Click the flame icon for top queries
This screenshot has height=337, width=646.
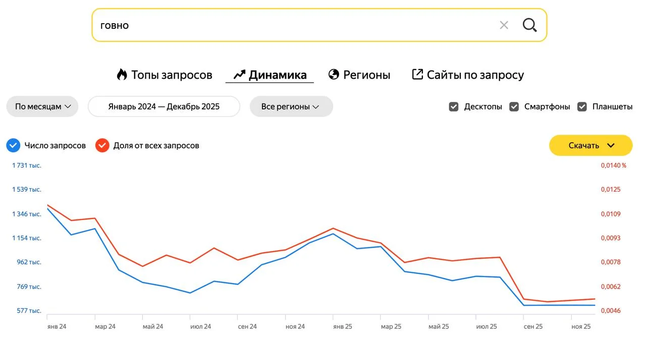point(122,75)
